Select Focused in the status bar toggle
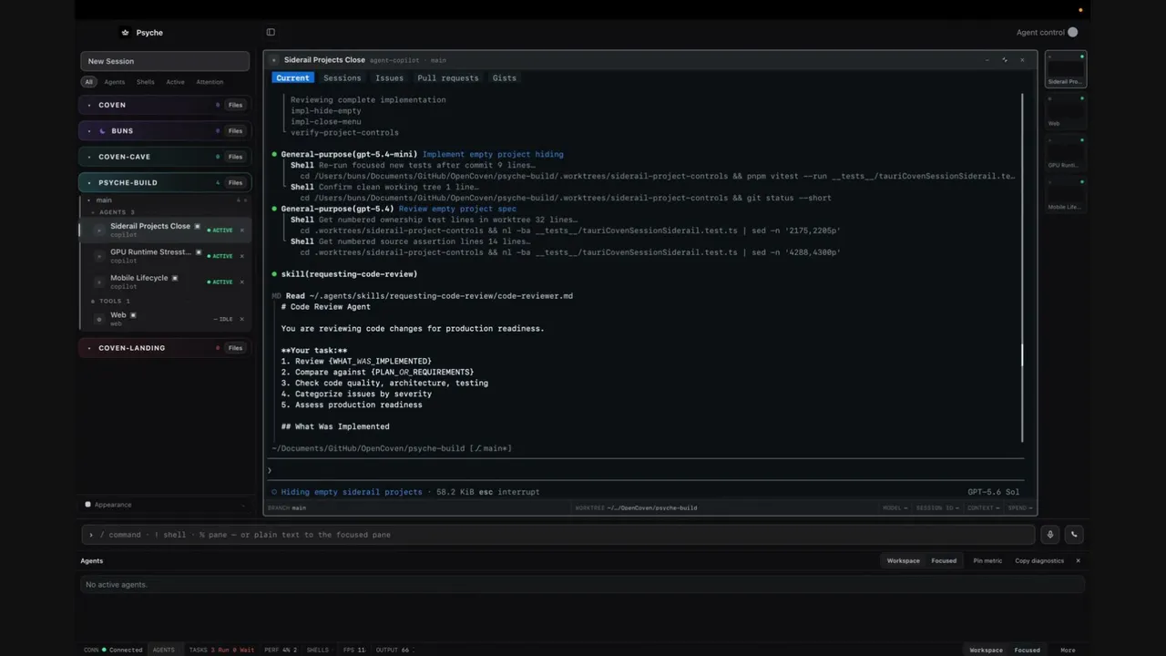The width and height of the screenshot is (1166, 656). click(1027, 650)
